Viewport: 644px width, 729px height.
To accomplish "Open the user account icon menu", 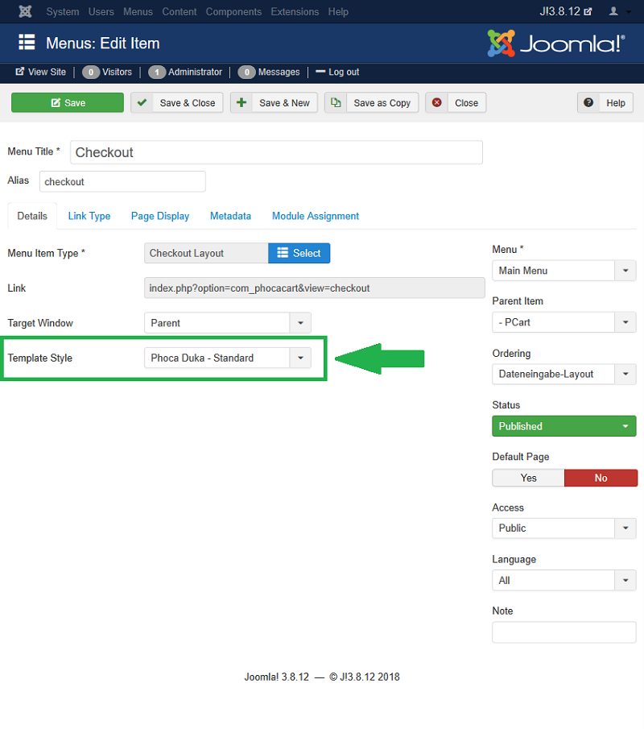I will [x=618, y=11].
